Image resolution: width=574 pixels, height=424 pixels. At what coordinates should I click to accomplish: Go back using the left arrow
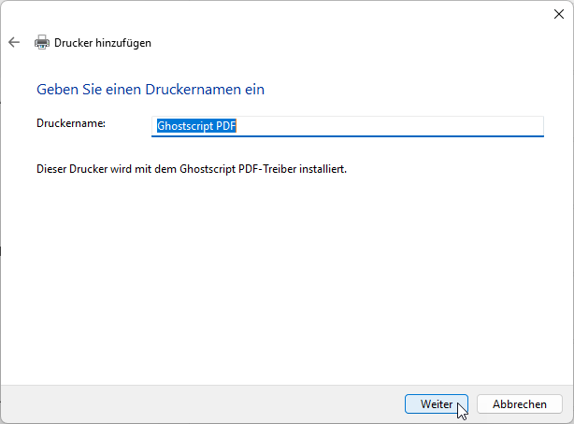pos(14,42)
